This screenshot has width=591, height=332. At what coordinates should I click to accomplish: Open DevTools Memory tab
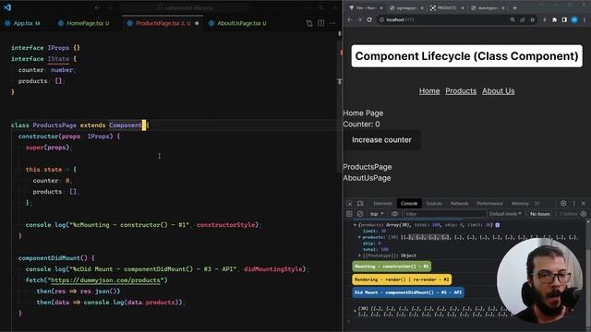520,203
